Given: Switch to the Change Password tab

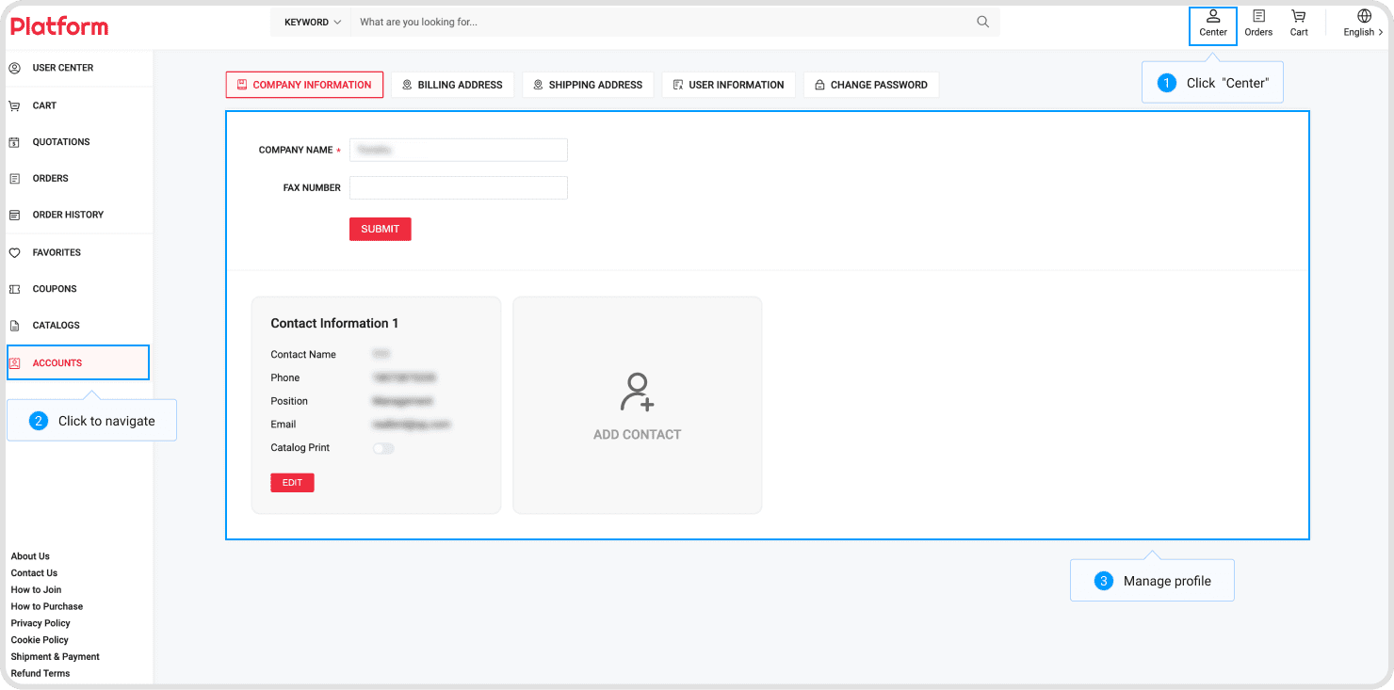Looking at the screenshot, I should [x=871, y=85].
